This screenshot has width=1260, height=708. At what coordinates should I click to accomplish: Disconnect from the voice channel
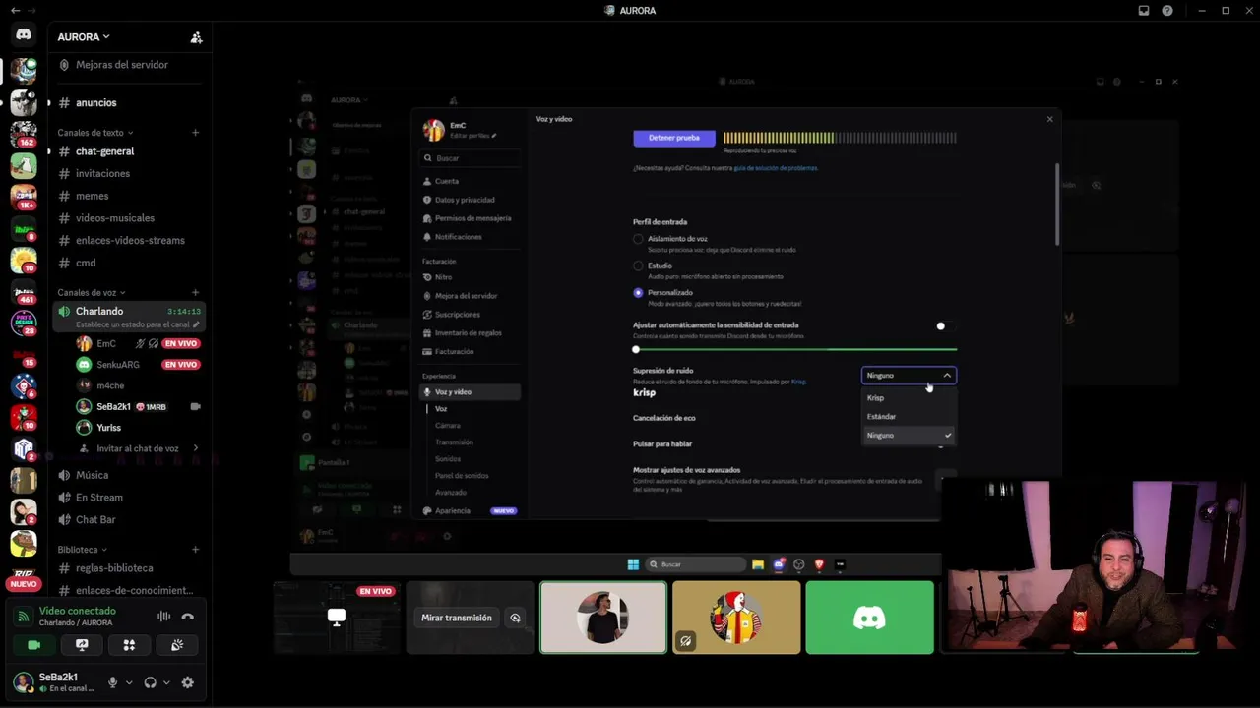187,617
